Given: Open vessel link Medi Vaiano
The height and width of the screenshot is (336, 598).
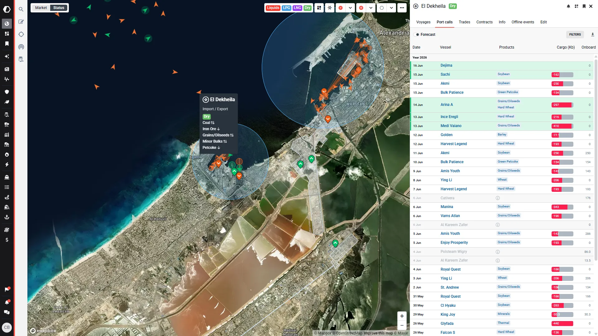Looking at the screenshot, I should (451, 126).
